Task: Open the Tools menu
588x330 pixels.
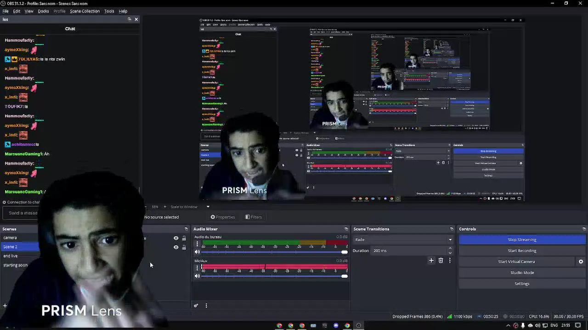Action: pyautogui.click(x=109, y=11)
